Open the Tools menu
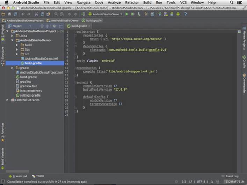Screen dimensions: 247x185 pyautogui.click(x=171, y=3)
